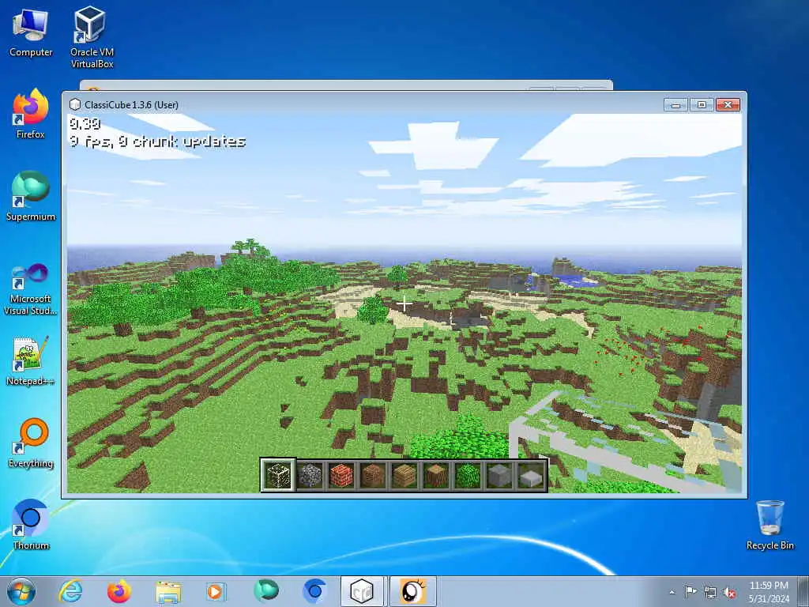Click the ClassiCube cube icon in title bar
Viewport: 809px width, 607px height.
(x=75, y=105)
